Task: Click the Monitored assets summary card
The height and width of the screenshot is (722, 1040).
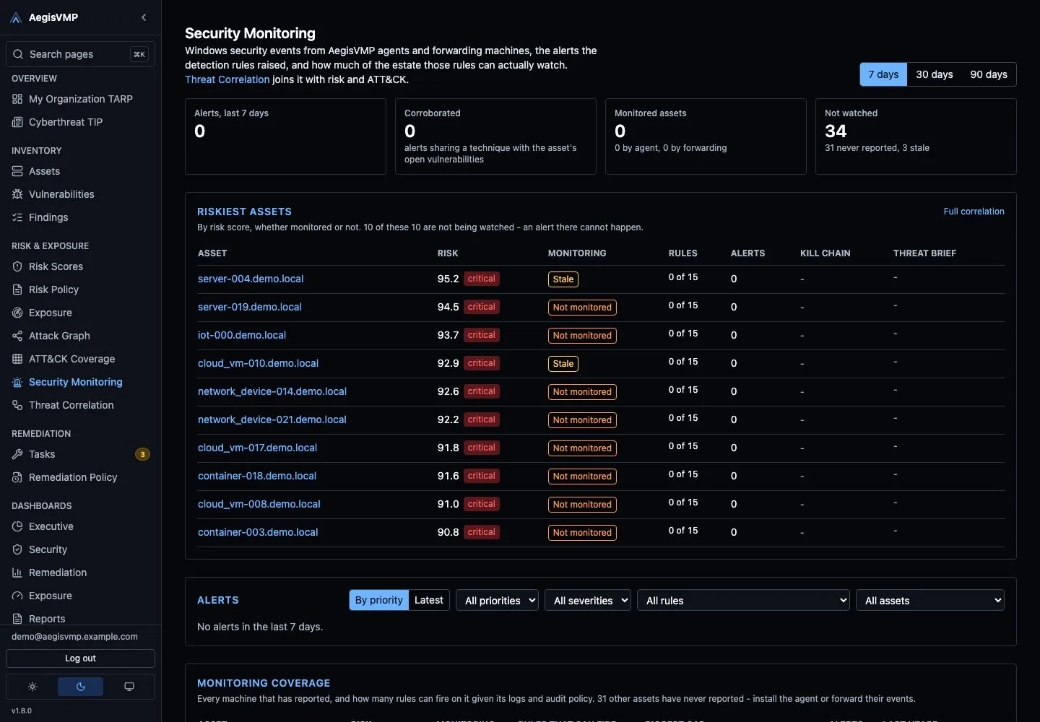Action: 706,136
